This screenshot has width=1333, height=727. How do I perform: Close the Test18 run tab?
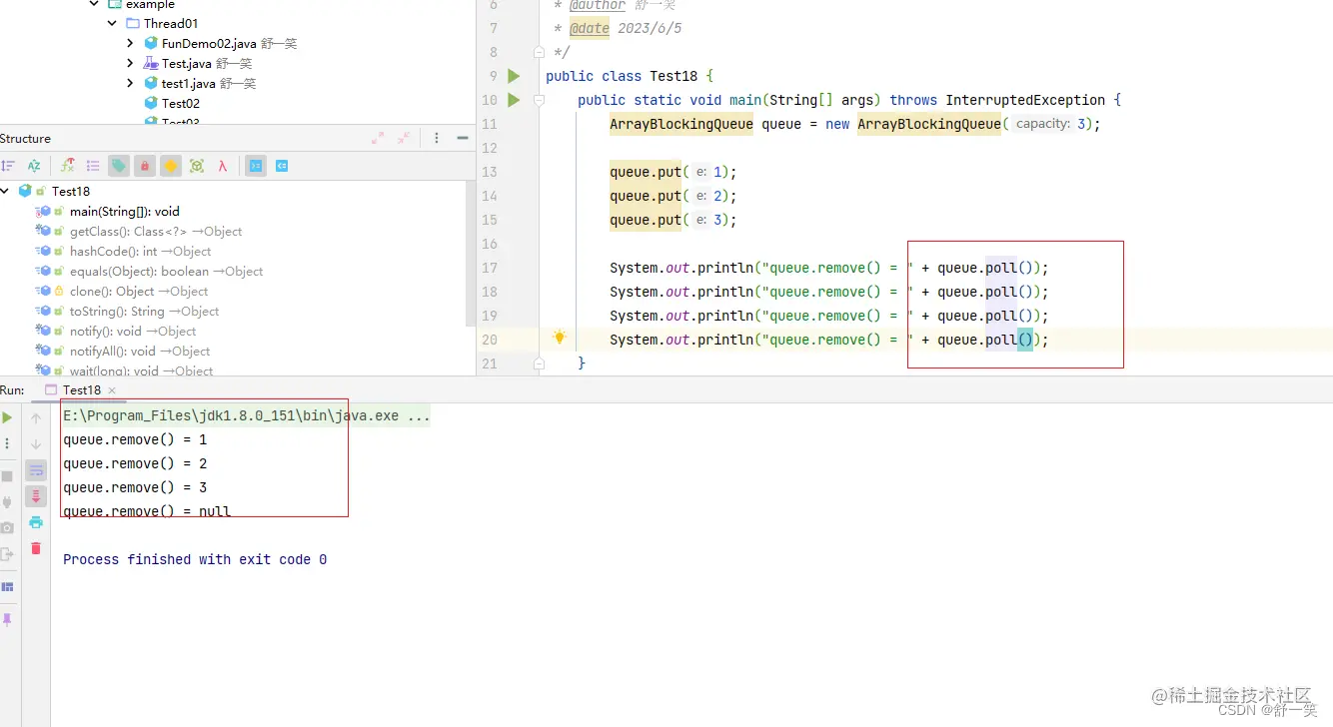click(112, 390)
